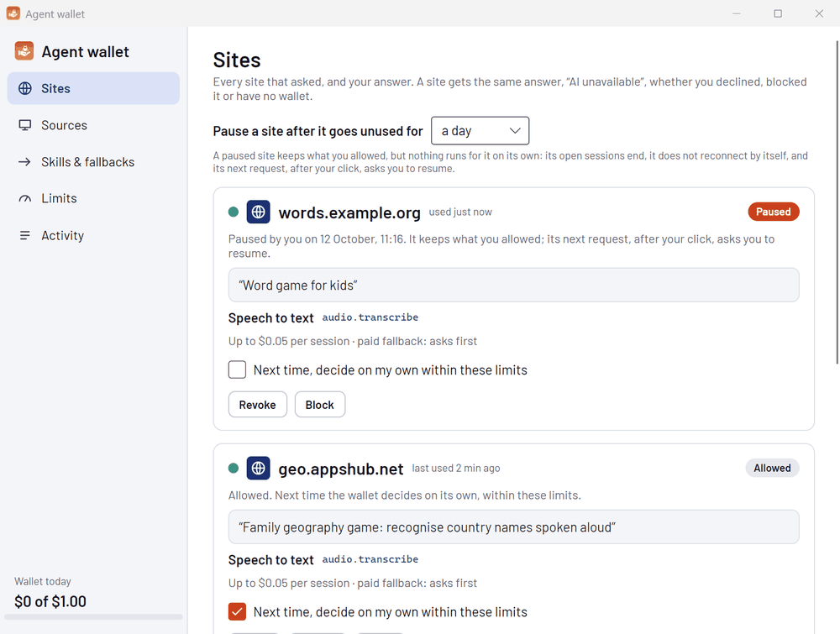Image resolution: width=840 pixels, height=634 pixels.
Task: Uncheck decide-on-my-own checkbox for geo.appshub.net
Action: click(237, 611)
